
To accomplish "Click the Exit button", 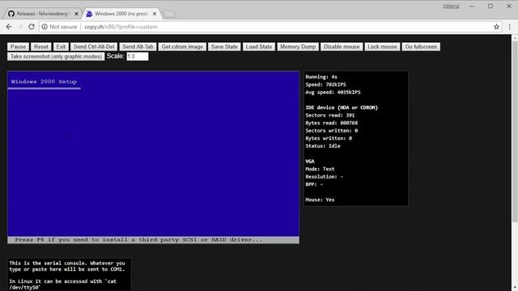I will click(61, 47).
